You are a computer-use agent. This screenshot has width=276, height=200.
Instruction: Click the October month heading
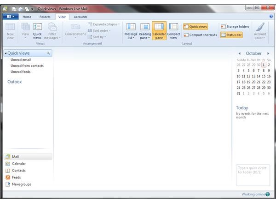253,53
